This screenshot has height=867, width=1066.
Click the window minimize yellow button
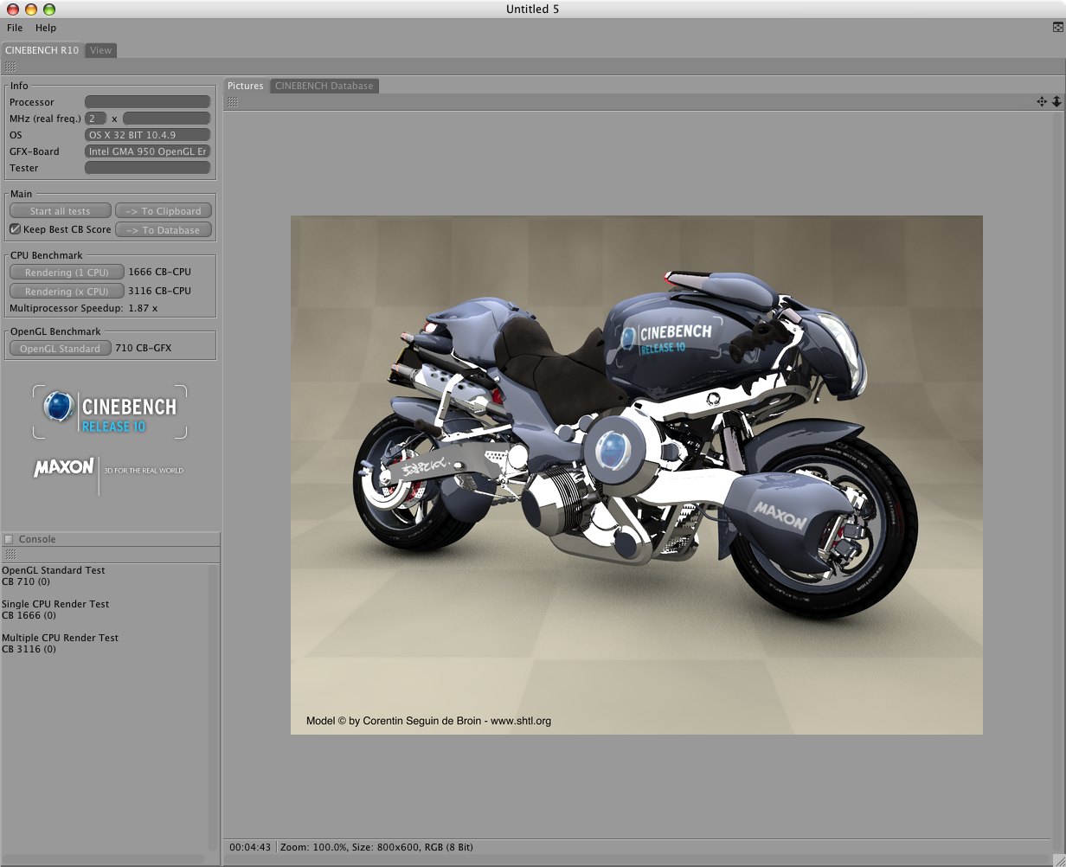click(30, 9)
